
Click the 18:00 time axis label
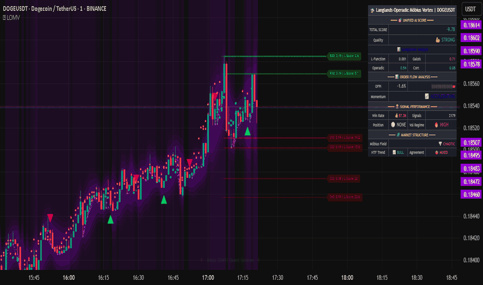point(347,278)
